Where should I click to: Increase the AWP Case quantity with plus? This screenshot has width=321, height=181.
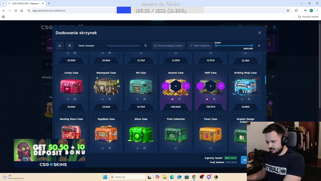221,86
